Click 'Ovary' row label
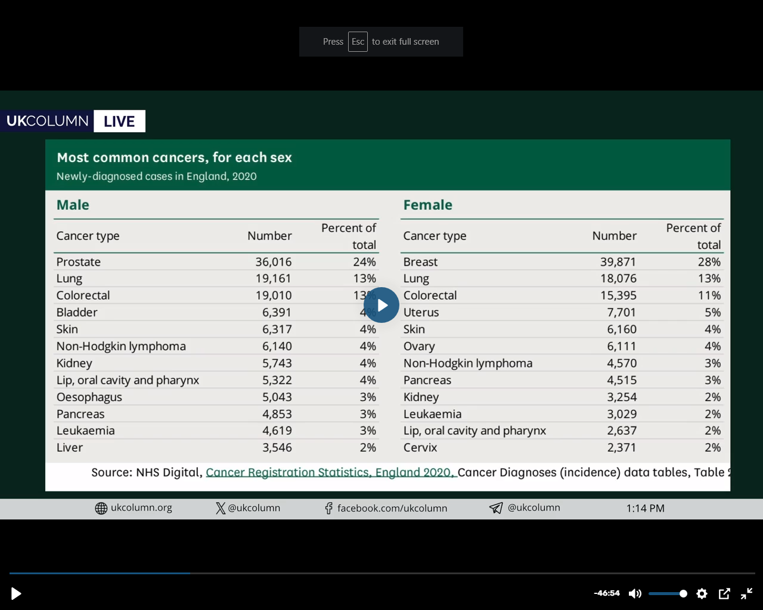This screenshot has width=763, height=610. [419, 346]
